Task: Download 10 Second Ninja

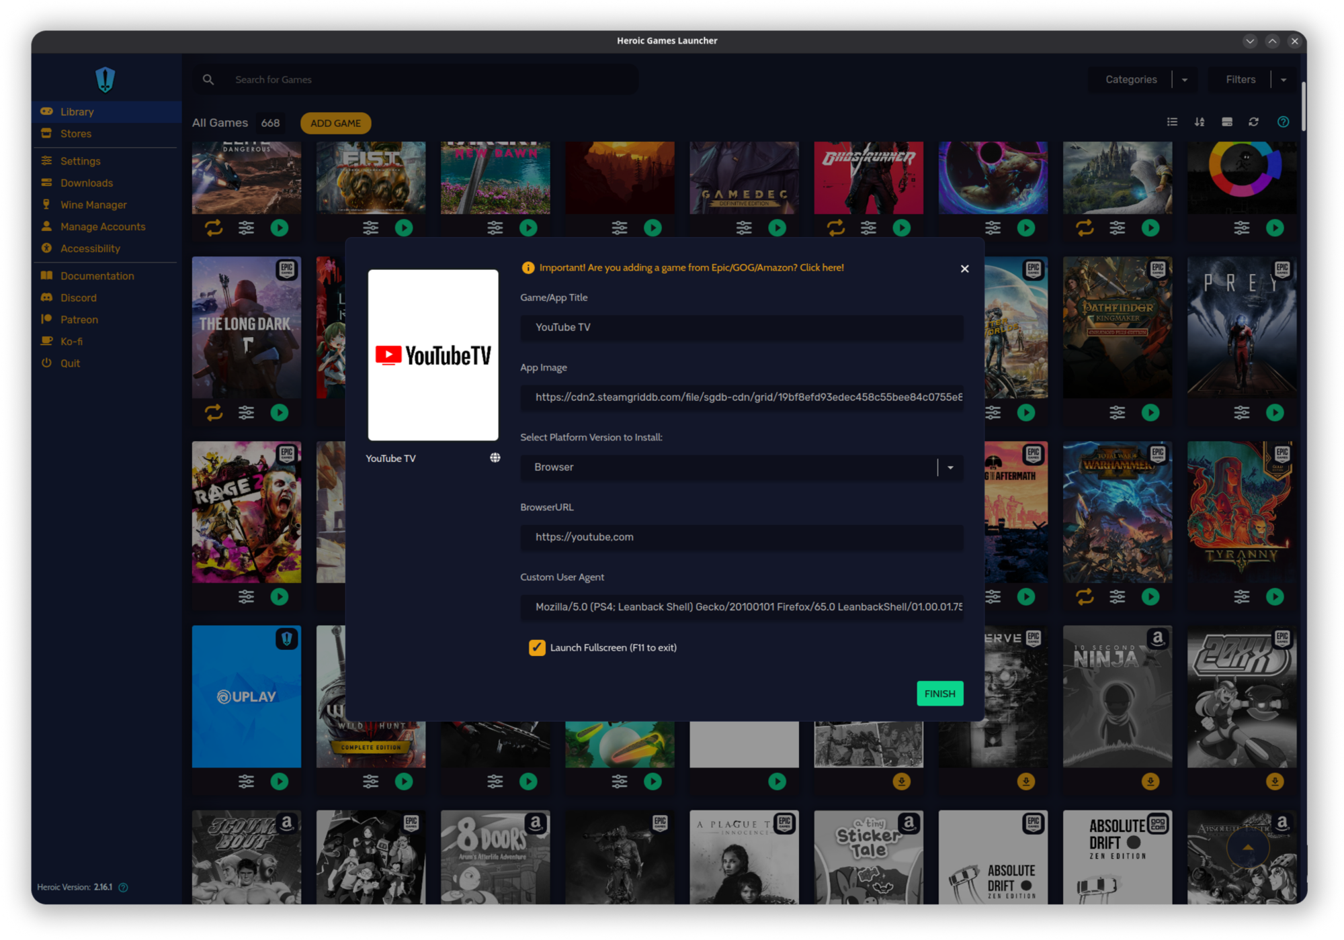Action: [1150, 781]
